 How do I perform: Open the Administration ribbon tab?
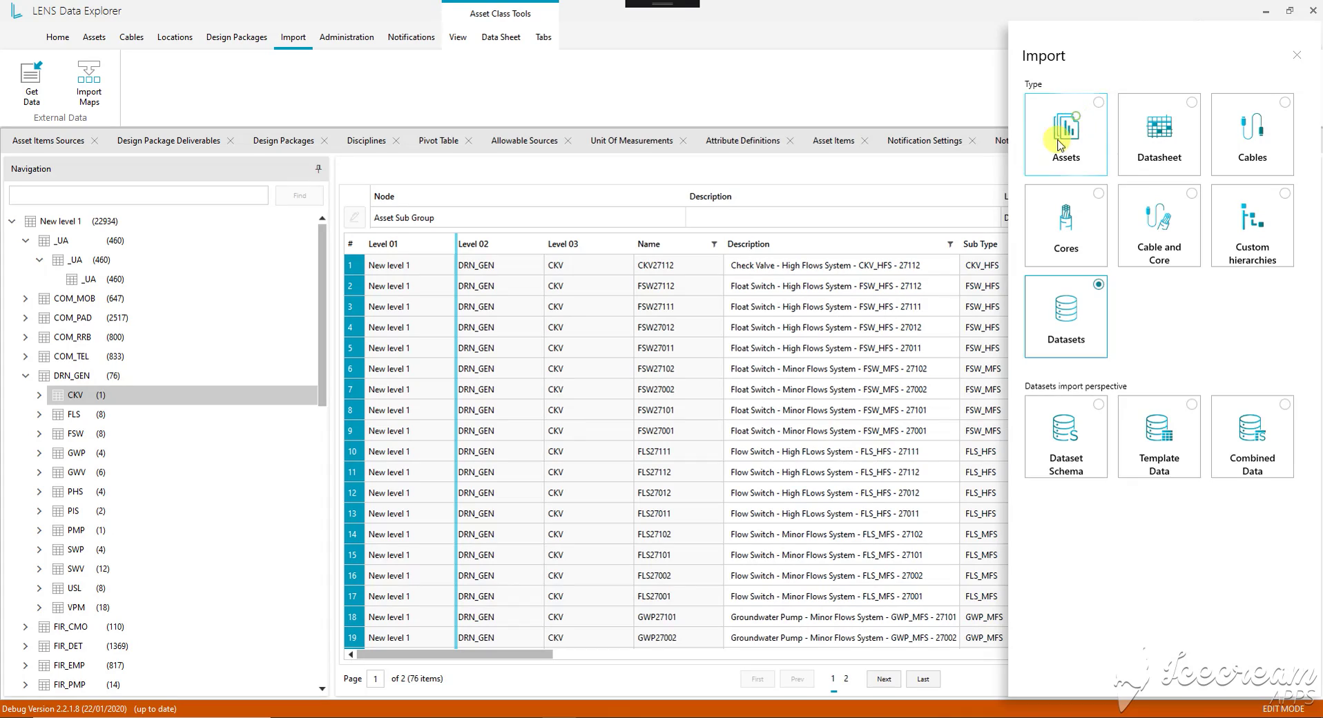[347, 37]
